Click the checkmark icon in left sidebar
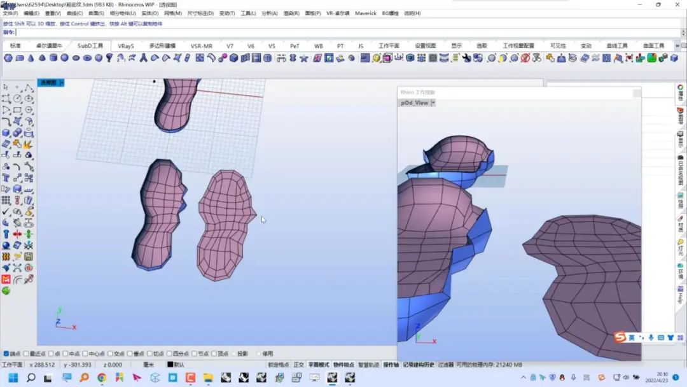This screenshot has width=687, height=387. (6, 211)
